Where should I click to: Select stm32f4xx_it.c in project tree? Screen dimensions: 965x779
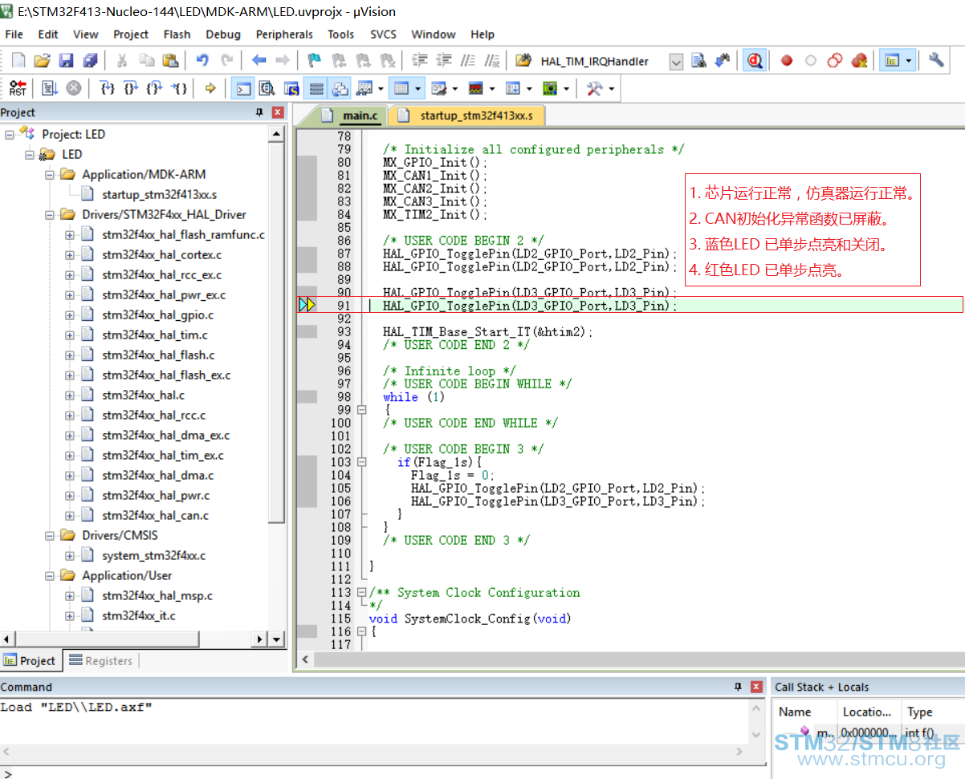139,615
